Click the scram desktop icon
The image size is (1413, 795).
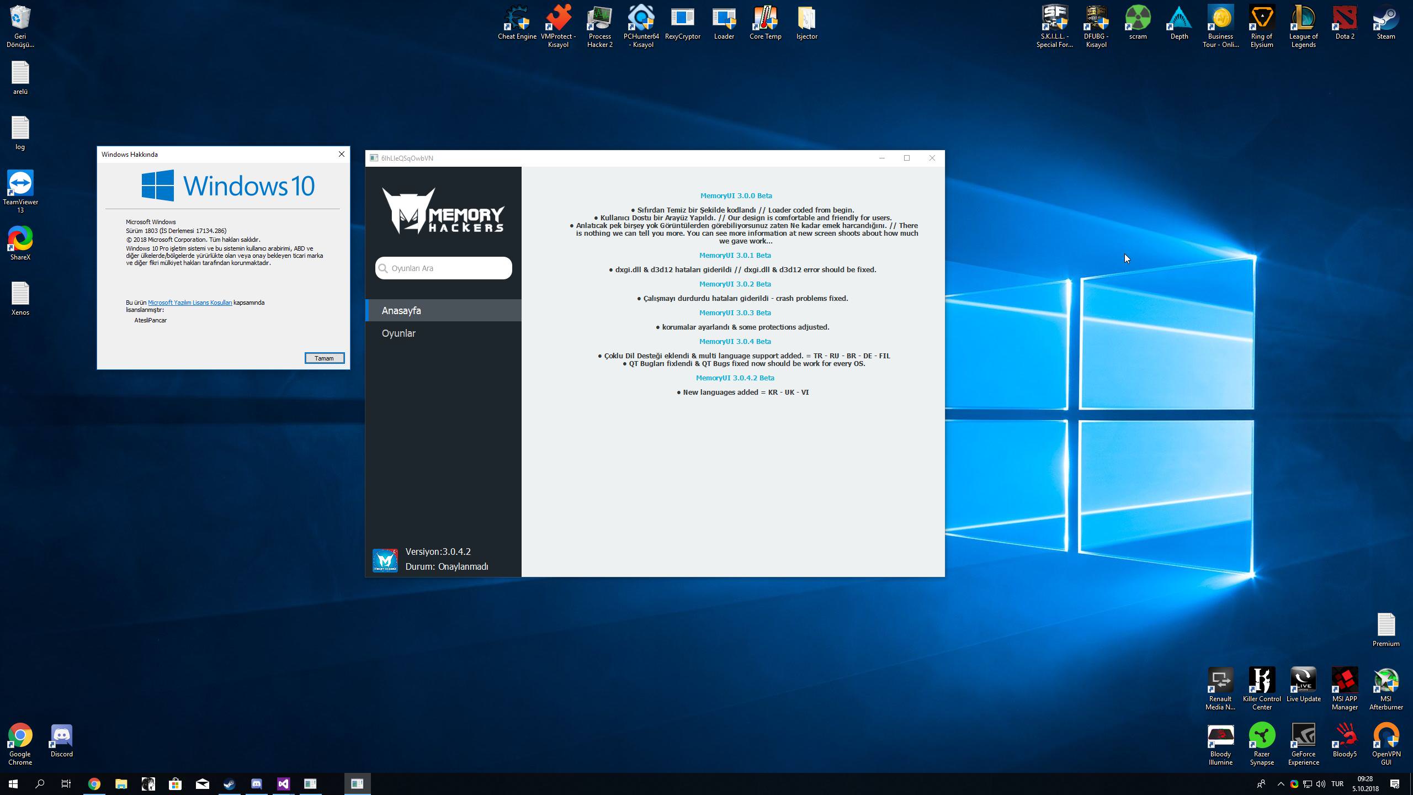[1138, 23]
